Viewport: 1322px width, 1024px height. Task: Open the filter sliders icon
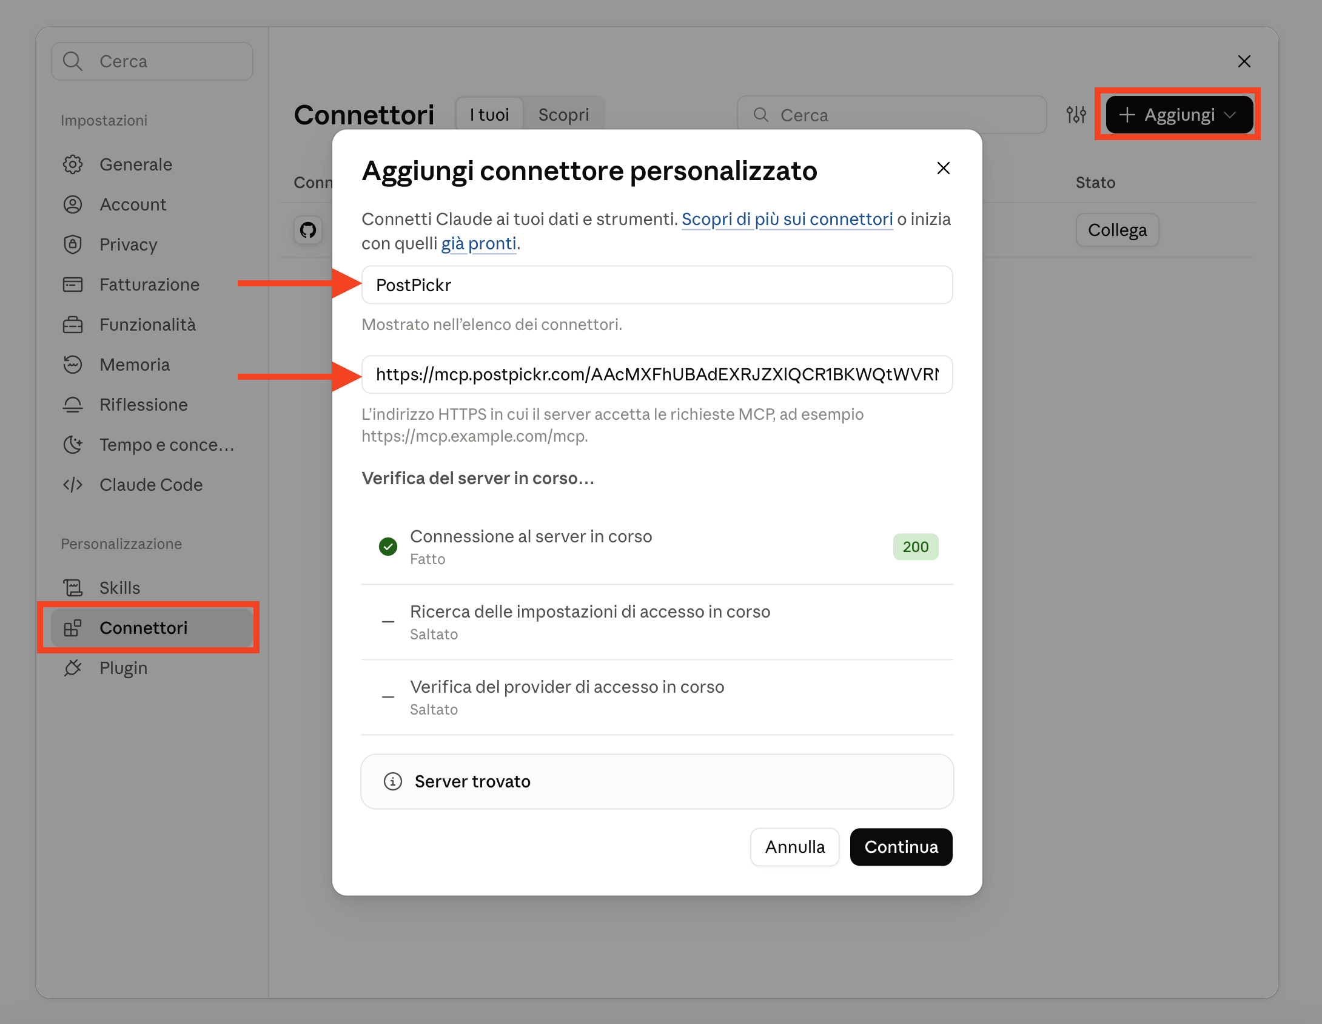pos(1076,115)
